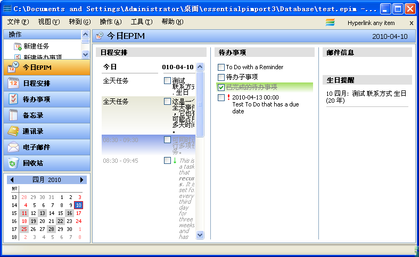Open the 工具(T) menu

coord(141,22)
